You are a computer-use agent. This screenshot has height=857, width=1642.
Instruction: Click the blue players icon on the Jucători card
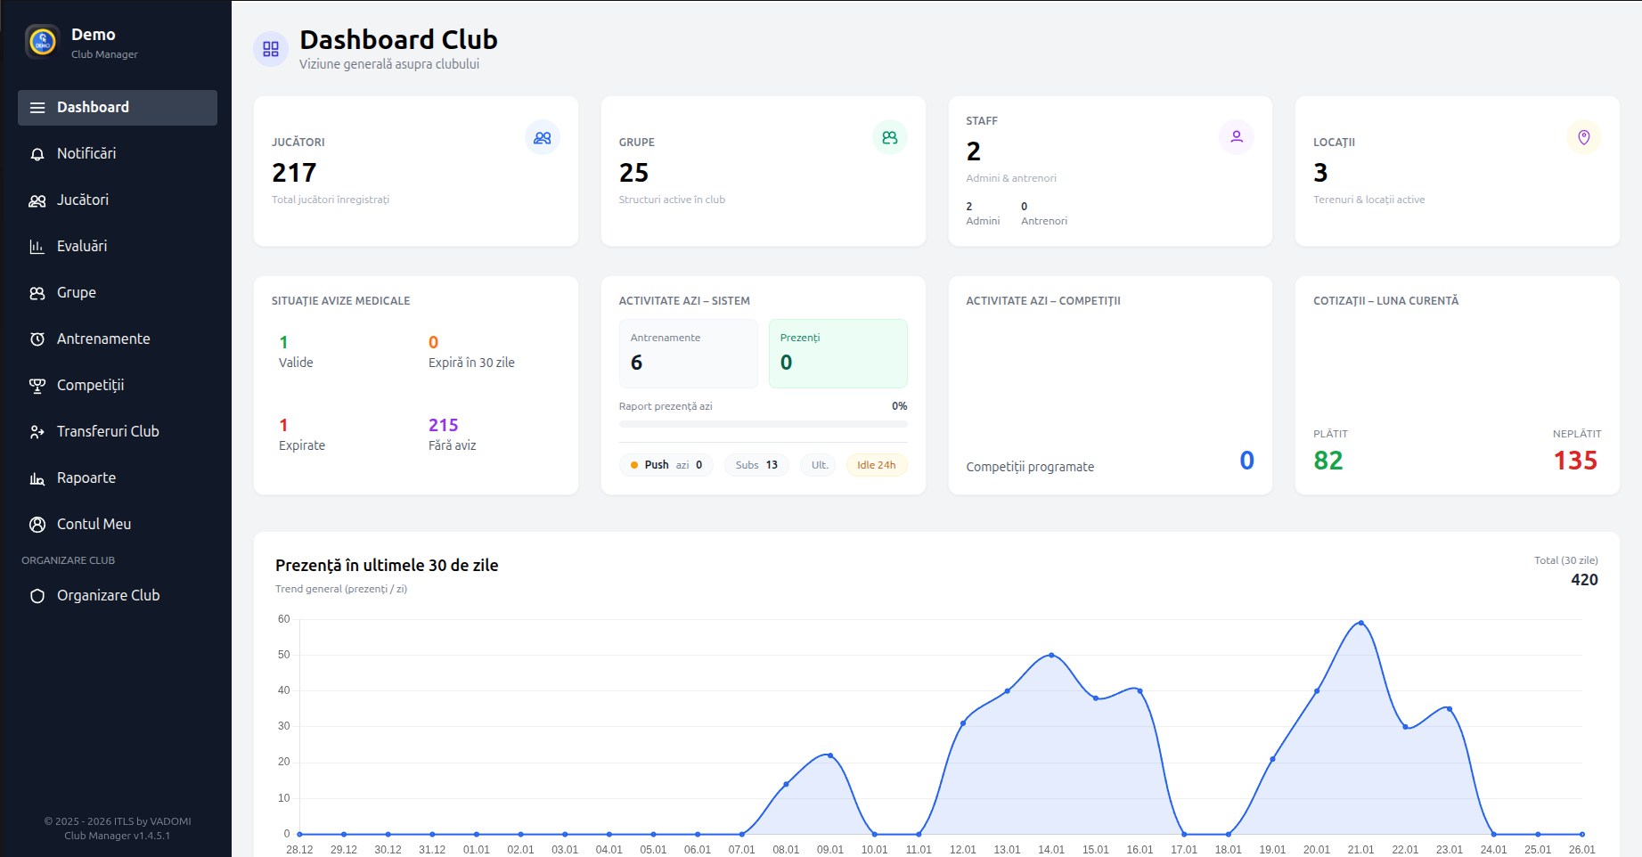pos(542,137)
